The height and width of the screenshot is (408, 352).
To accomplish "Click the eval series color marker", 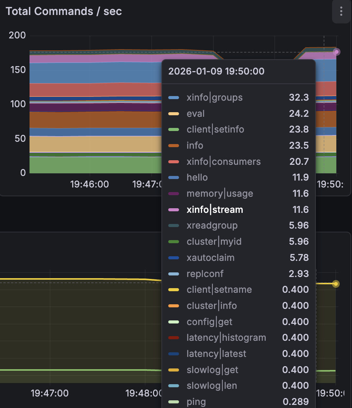I will pyautogui.click(x=174, y=114).
